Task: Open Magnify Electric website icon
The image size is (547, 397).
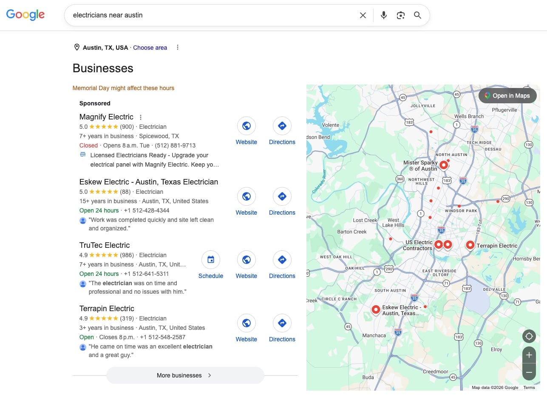Action: click(x=247, y=126)
